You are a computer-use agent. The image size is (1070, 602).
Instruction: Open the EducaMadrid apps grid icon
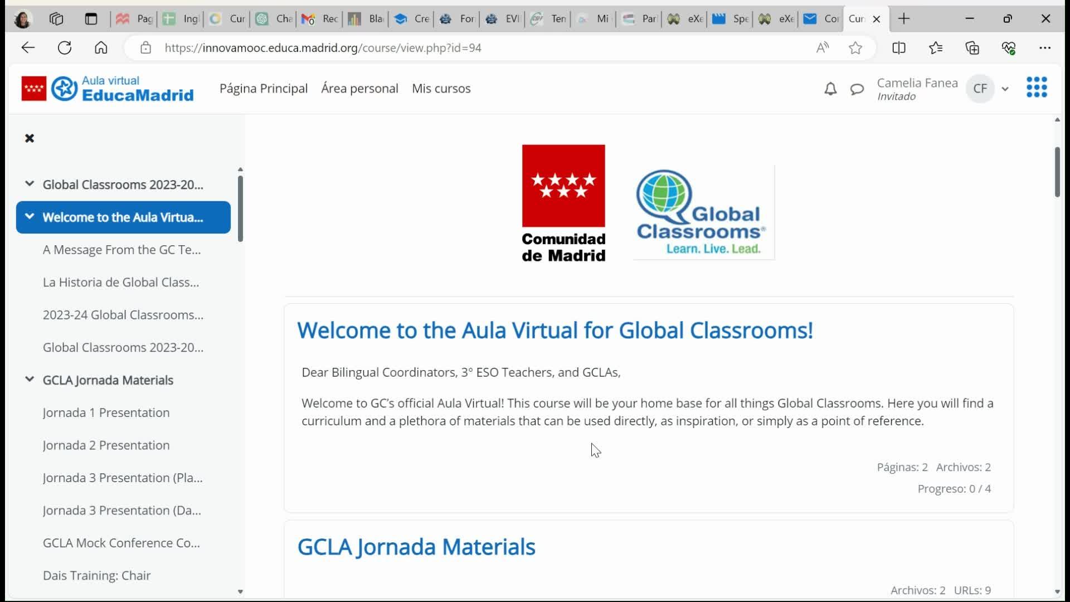[1037, 88]
